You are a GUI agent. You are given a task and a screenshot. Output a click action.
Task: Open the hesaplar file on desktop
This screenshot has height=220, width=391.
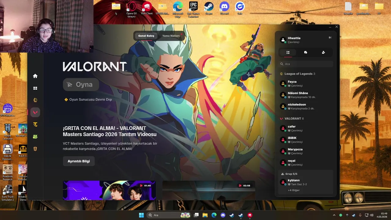[348, 9]
